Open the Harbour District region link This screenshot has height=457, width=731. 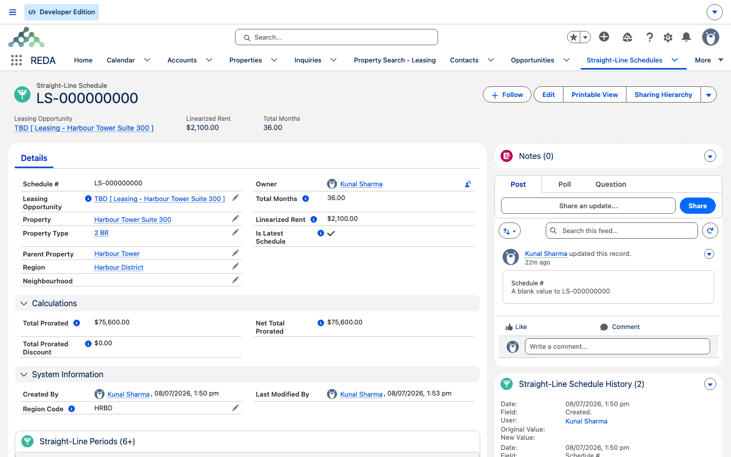point(119,267)
